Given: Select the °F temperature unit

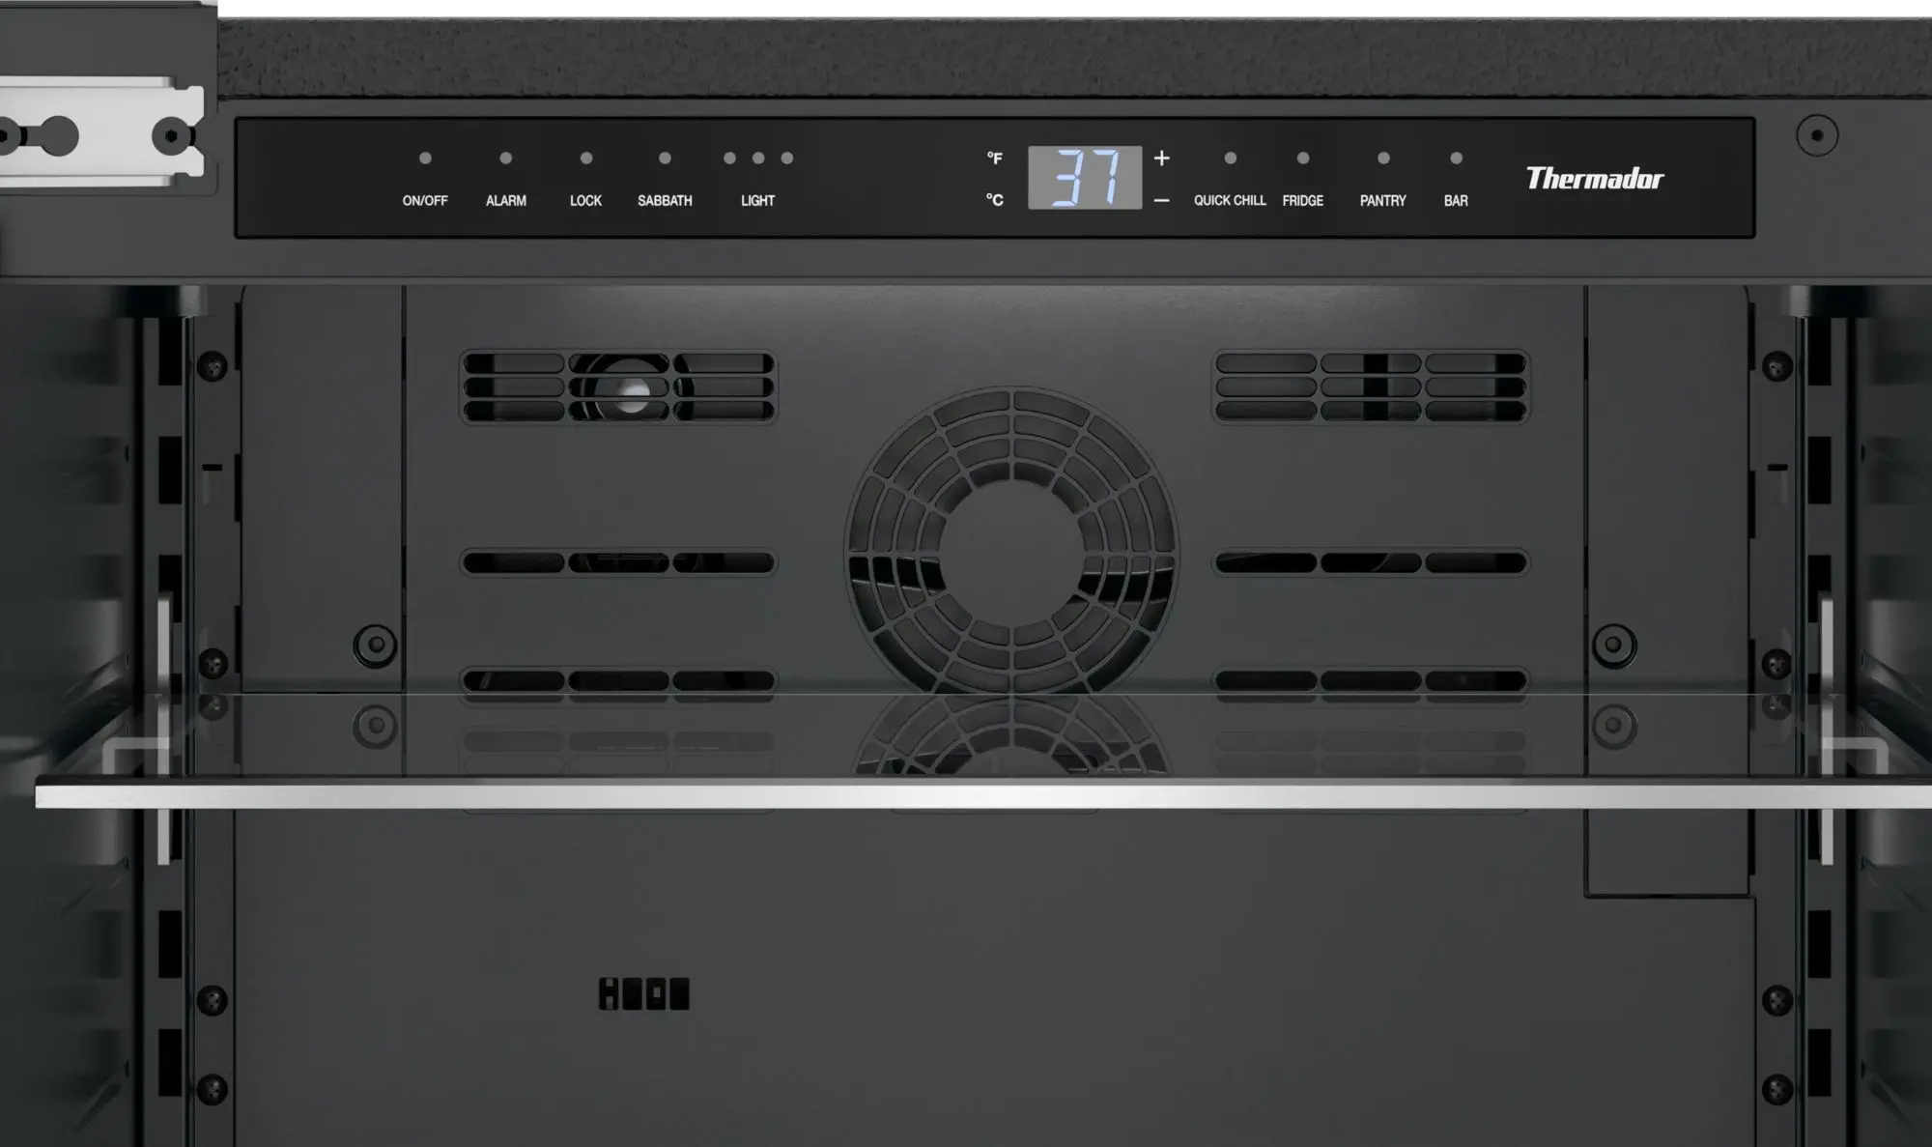Looking at the screenshot, I should click(x=994, y=158).
